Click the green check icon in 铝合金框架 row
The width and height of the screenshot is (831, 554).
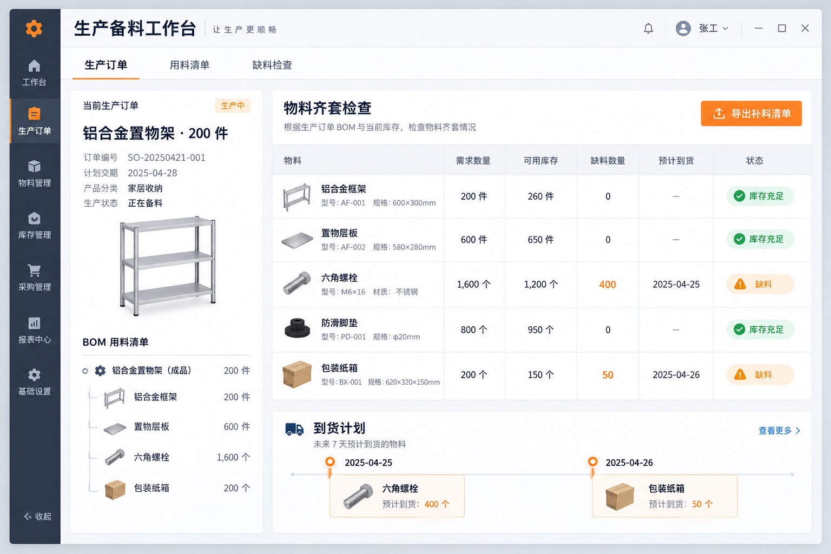point(739,196)
